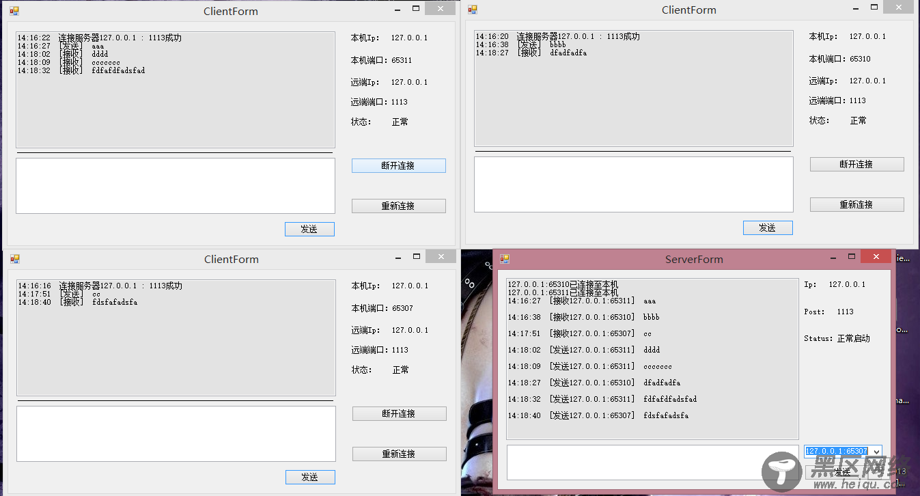Screen dimensions: 920x496
Task: Click the '14:16:38 [发送] bbbb' line in client 65310
Action: [521, 45]
